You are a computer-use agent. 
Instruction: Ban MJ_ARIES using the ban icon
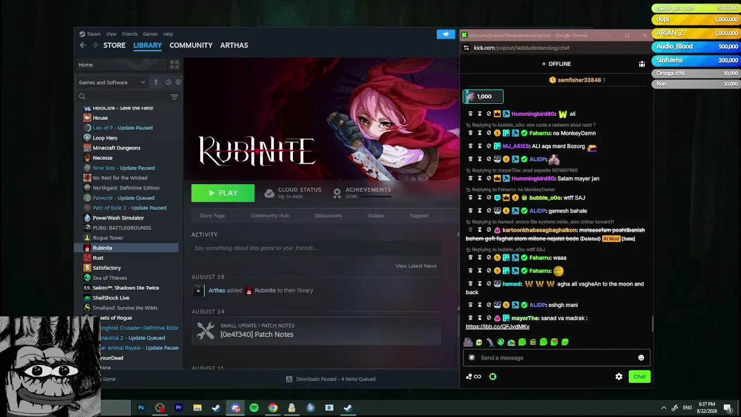pyautogui.click(x=489, y=147)
